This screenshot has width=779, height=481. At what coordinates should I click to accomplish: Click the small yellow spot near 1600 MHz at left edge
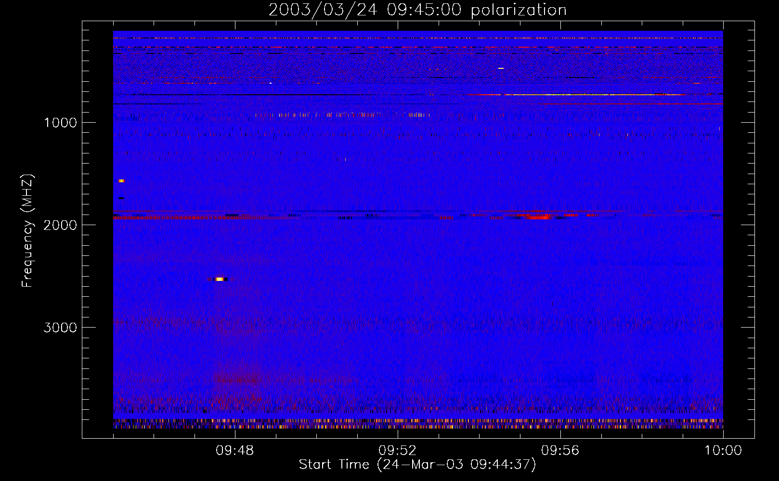point(121,181)
